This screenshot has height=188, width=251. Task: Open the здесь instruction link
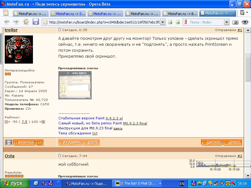[x=118, y=128]
